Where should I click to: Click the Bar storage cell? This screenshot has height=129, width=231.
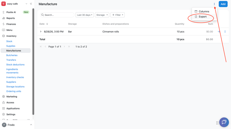point(70,32)
